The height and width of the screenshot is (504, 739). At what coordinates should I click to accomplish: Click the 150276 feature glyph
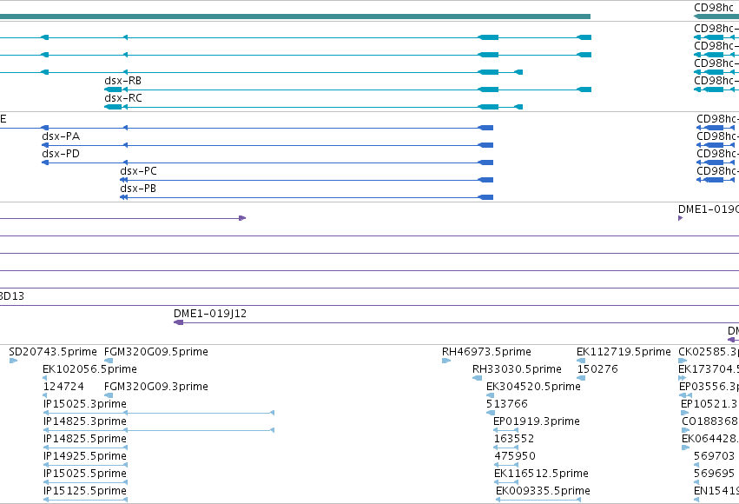point(581,378)
